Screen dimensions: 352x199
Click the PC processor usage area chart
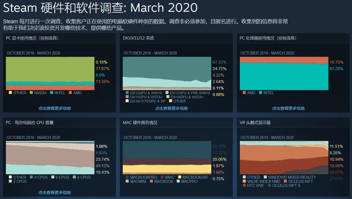click(284, 73)
